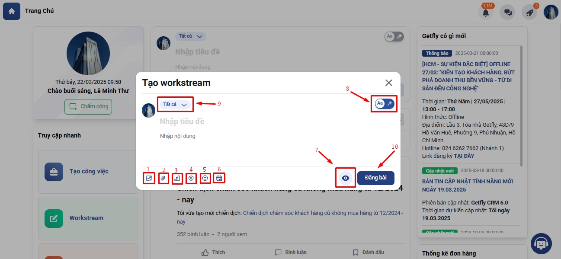Open notifications bell icon
The height and width of the screenshot is (259, 561).
(x=486, y=13)
